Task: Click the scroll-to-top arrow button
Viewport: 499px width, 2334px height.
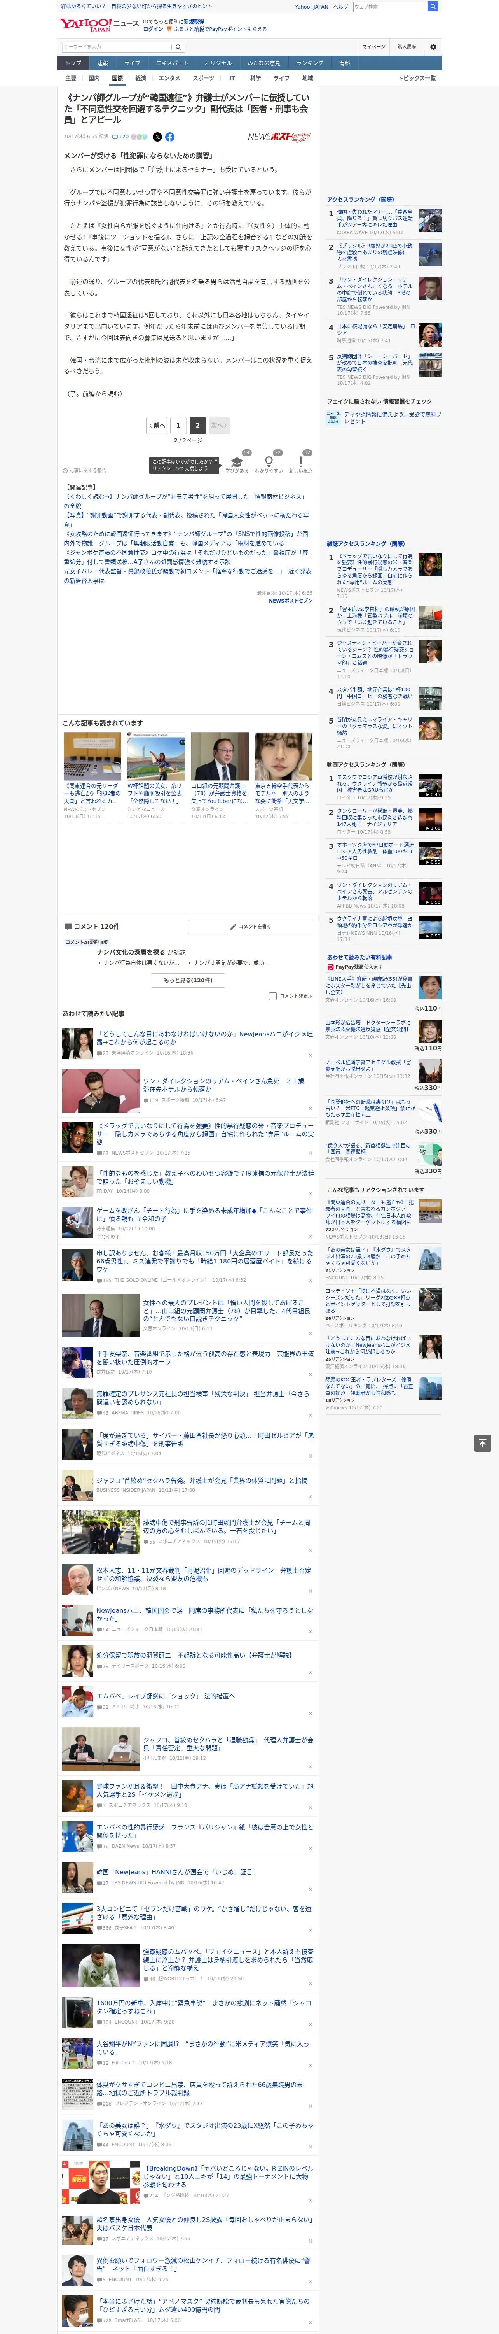Action: click(483, 1442)
